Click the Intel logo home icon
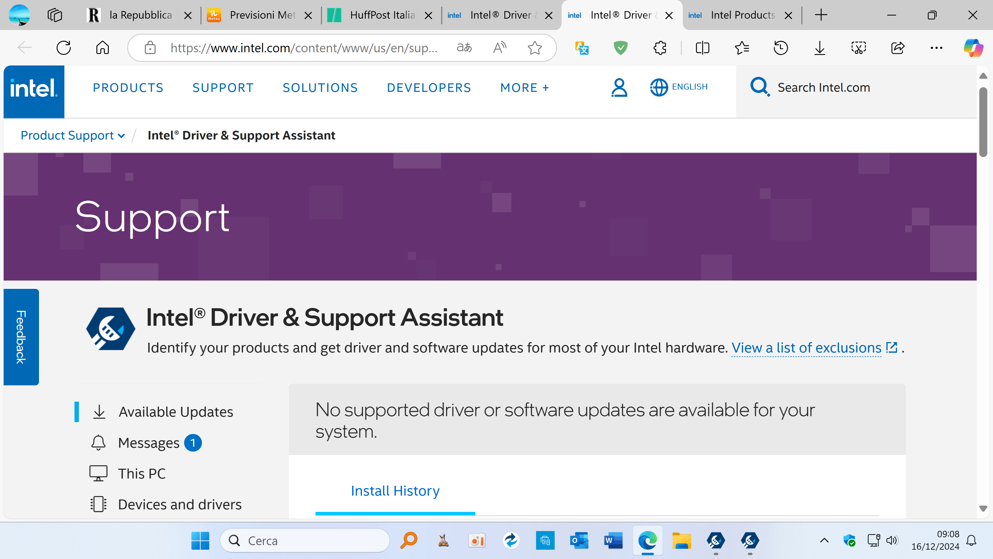This screenshot has width=993, height=559. click(x=34, y=91)
